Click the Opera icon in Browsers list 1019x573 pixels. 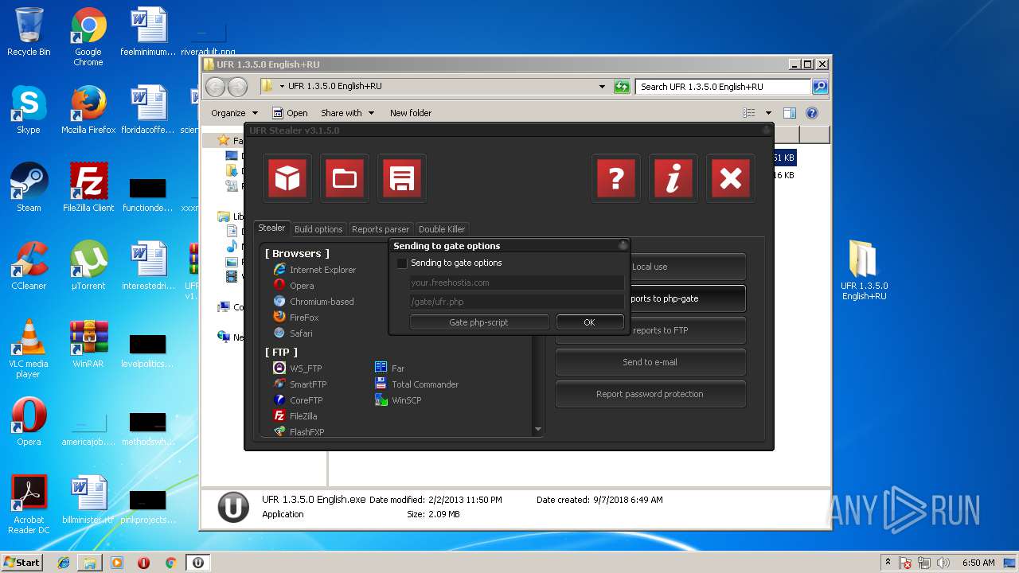(279, 286)
